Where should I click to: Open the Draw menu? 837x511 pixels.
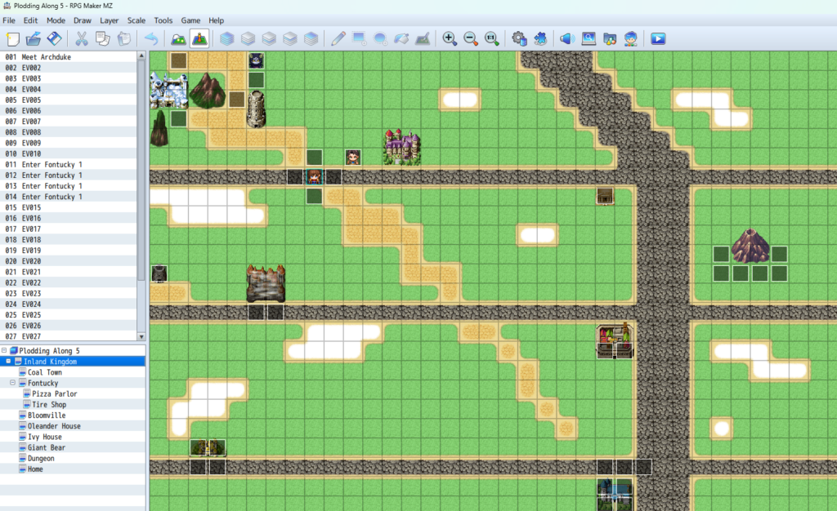(x=83, y=20)
